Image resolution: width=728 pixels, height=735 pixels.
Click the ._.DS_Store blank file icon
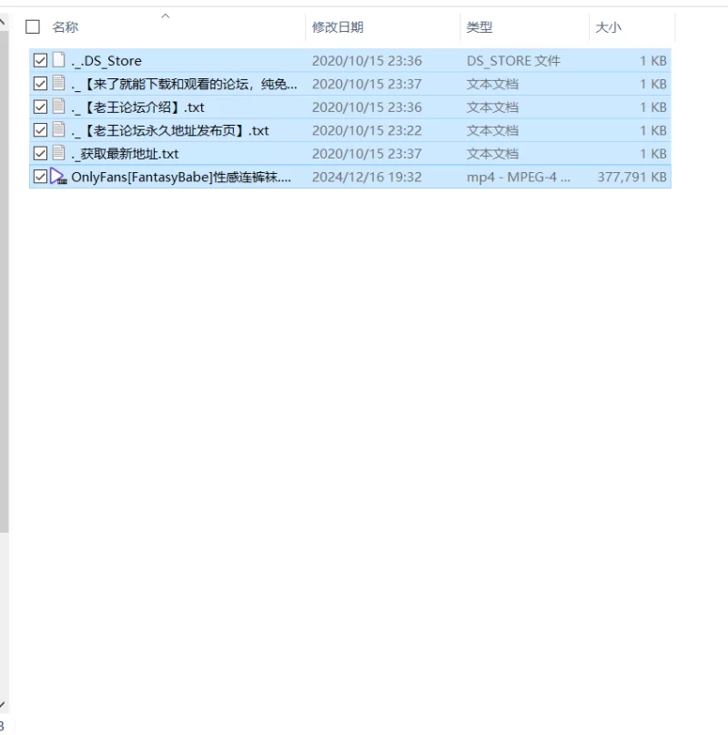58,60
